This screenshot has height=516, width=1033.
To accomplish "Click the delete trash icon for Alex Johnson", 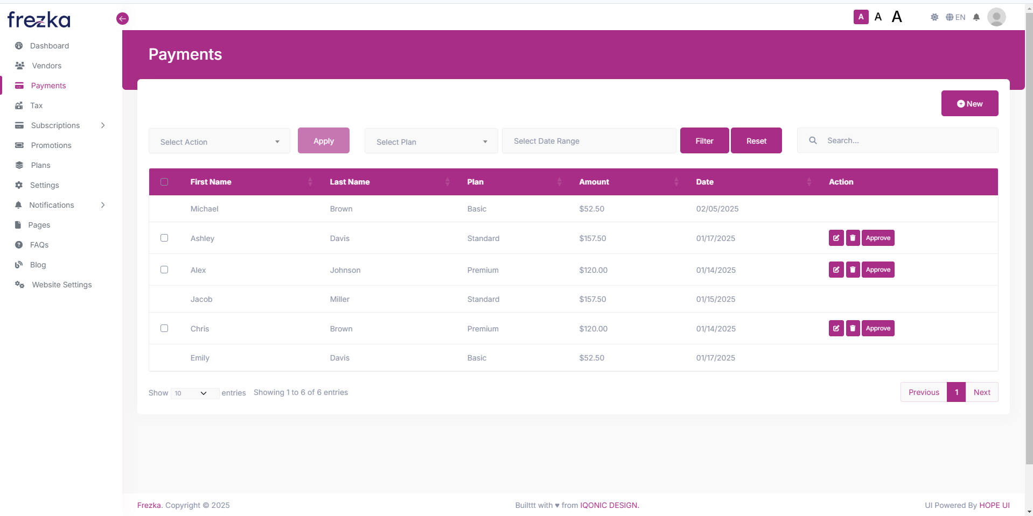I will [853, 270].
